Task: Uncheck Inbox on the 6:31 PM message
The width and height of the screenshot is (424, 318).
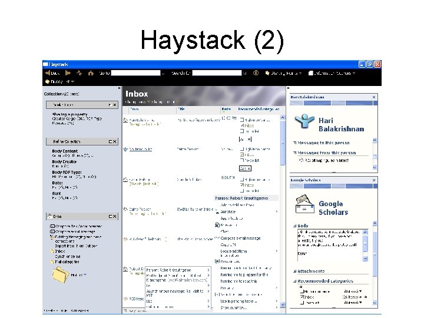Action: coord(242,185)
